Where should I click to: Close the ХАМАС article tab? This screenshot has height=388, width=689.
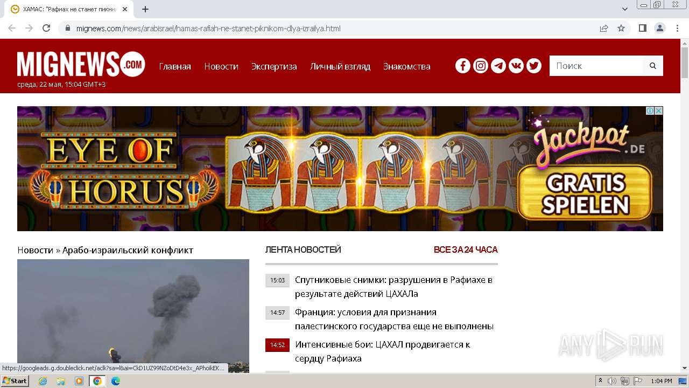[x=125, y=9]
